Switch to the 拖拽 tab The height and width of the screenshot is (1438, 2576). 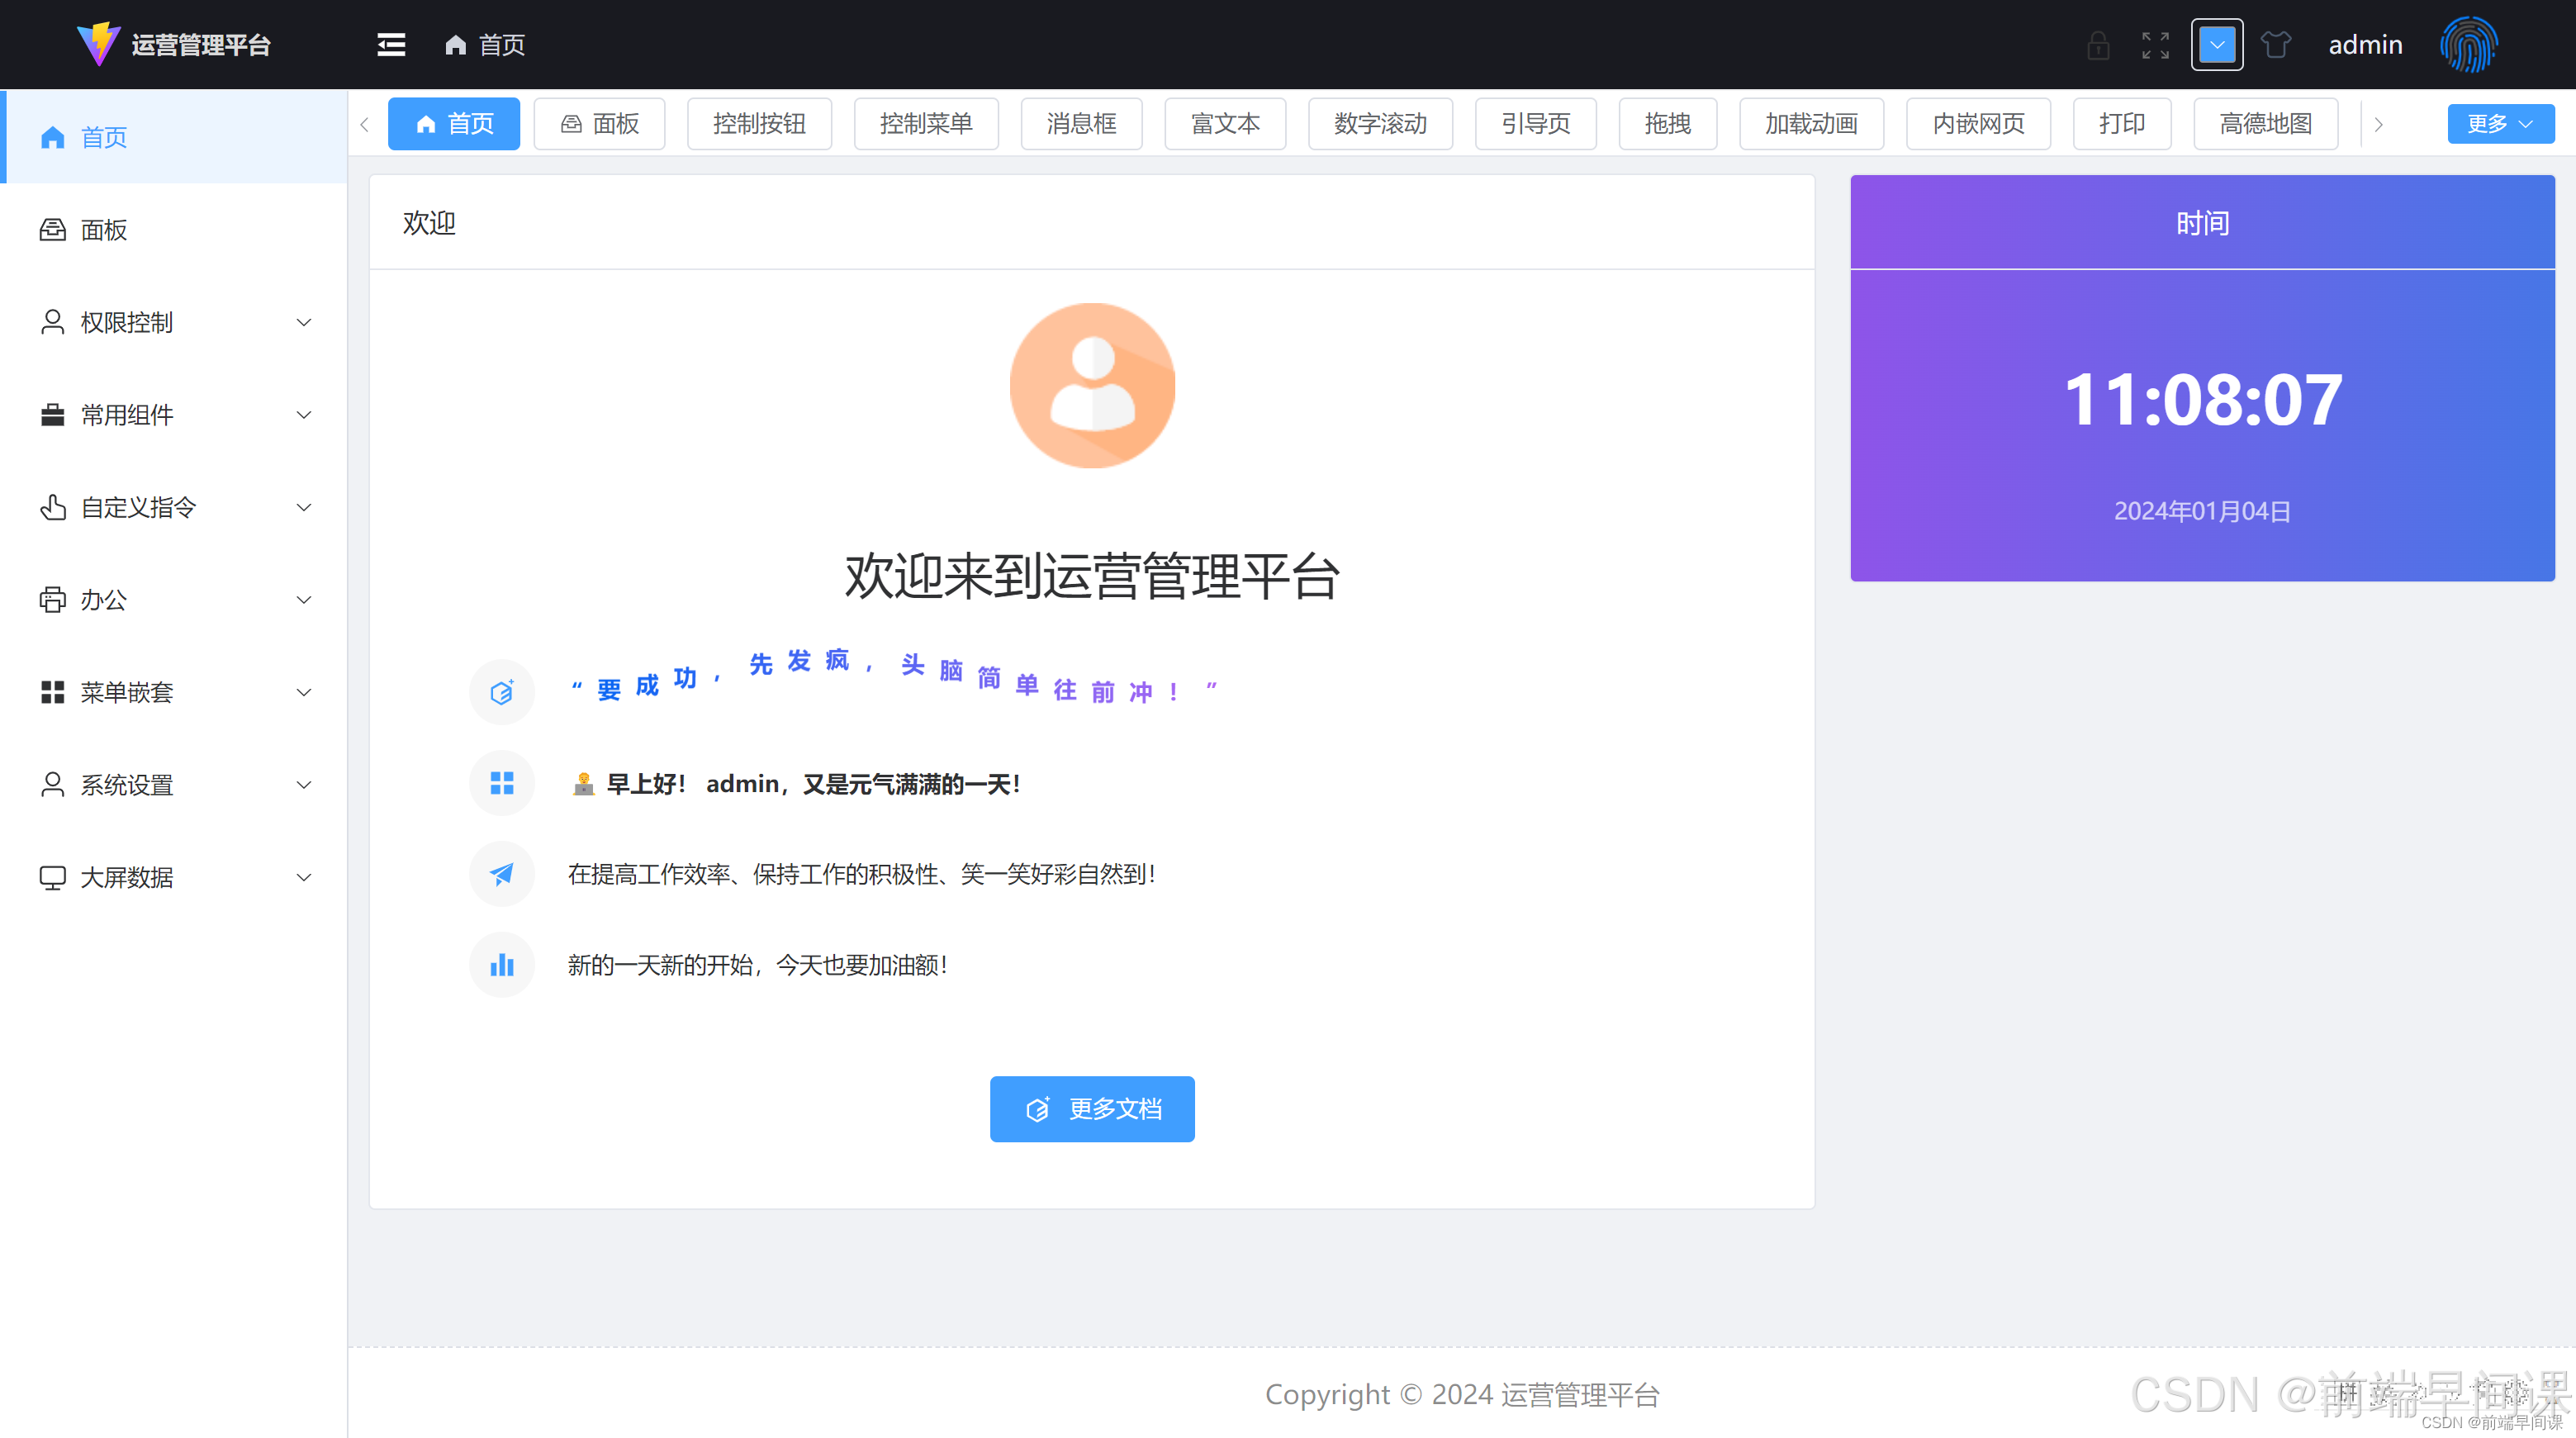click(1668, 124)
